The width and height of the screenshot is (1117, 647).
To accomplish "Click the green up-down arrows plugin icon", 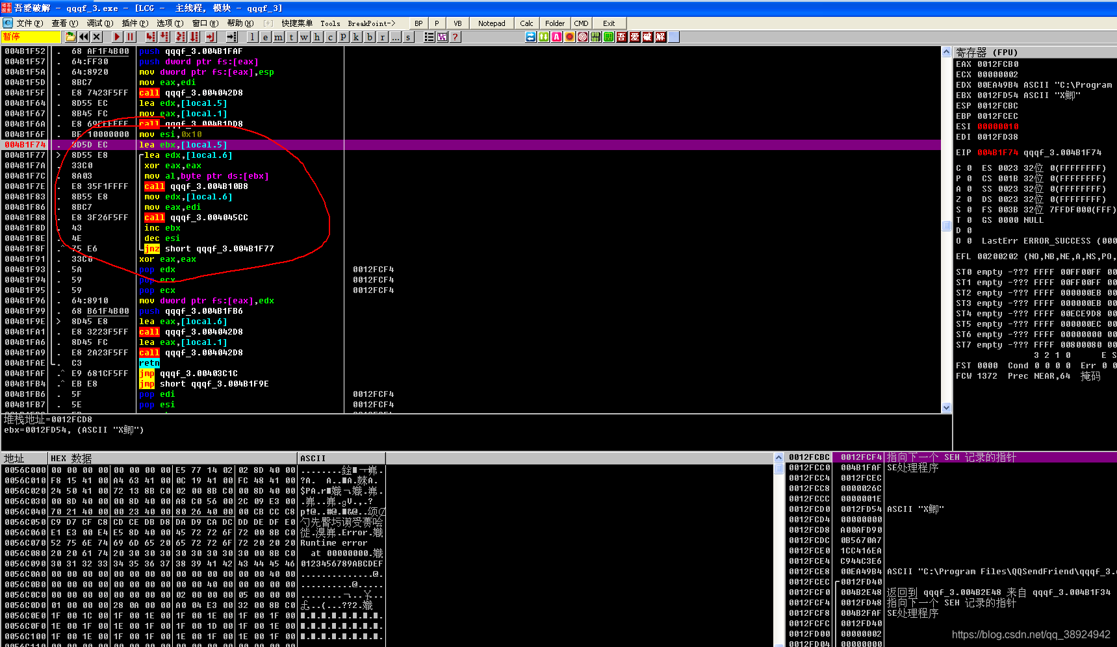I will pyautogui.click(x=544, y=37).
